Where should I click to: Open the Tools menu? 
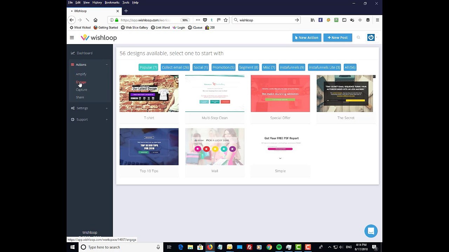pyautogui.click(x=126, y=2)
